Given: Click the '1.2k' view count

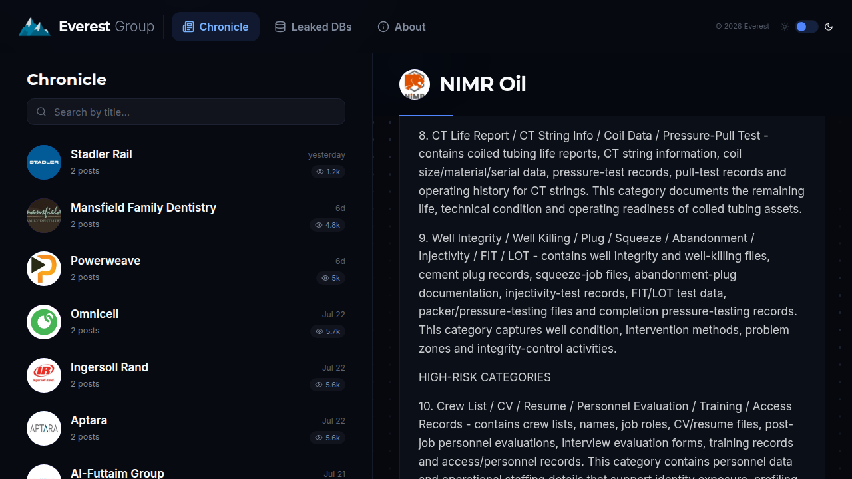Looking at the screenshot, I should coord(333,172).
